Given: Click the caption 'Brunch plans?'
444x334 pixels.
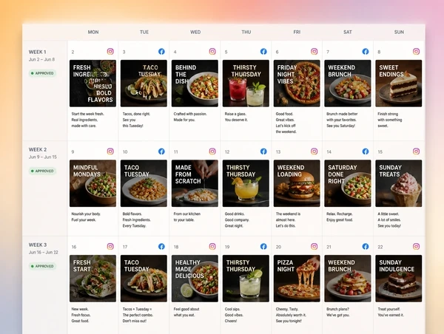Looking at the screenshot, I should pos(338,309).
